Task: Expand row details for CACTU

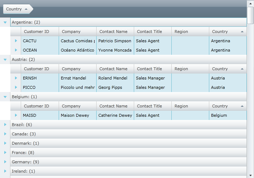Action: [x=16, y=41]
